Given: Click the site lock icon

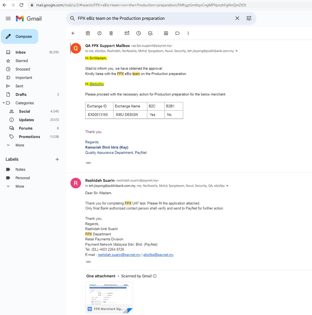Looking at the screenshot, I should pos(32,5).
